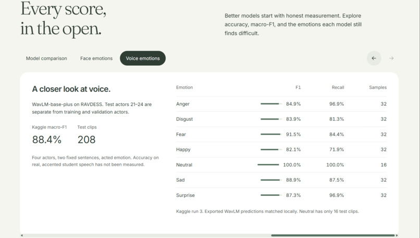This screenshot has width=420, height=238.
Task: Click the Kaggle run 3 footnote
Action: coord(267,211)
